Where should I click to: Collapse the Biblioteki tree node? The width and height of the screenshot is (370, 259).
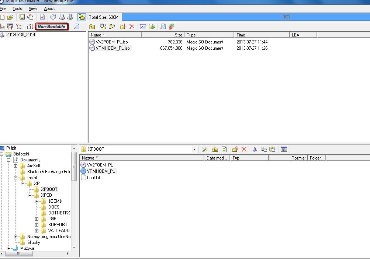pos(1,154)
